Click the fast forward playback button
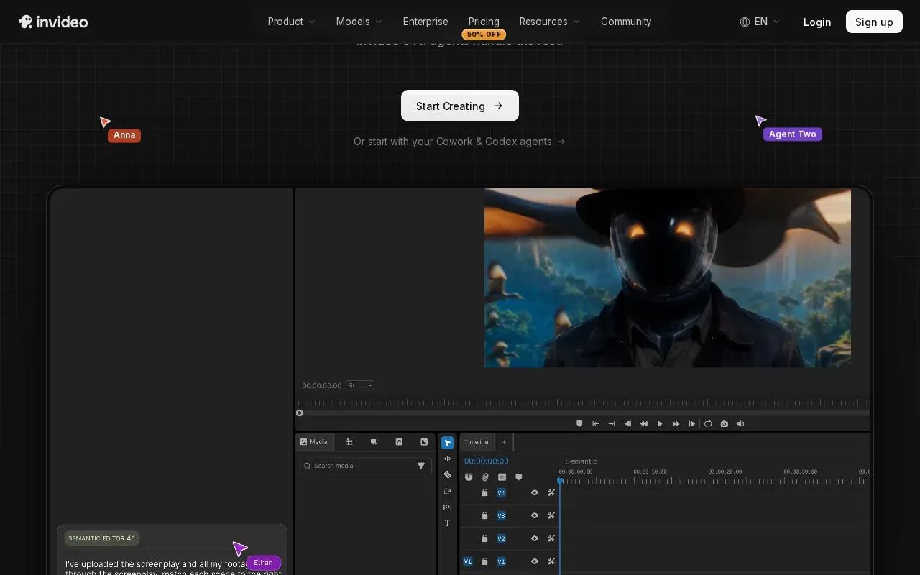920x575 pixels. [676, 424]
